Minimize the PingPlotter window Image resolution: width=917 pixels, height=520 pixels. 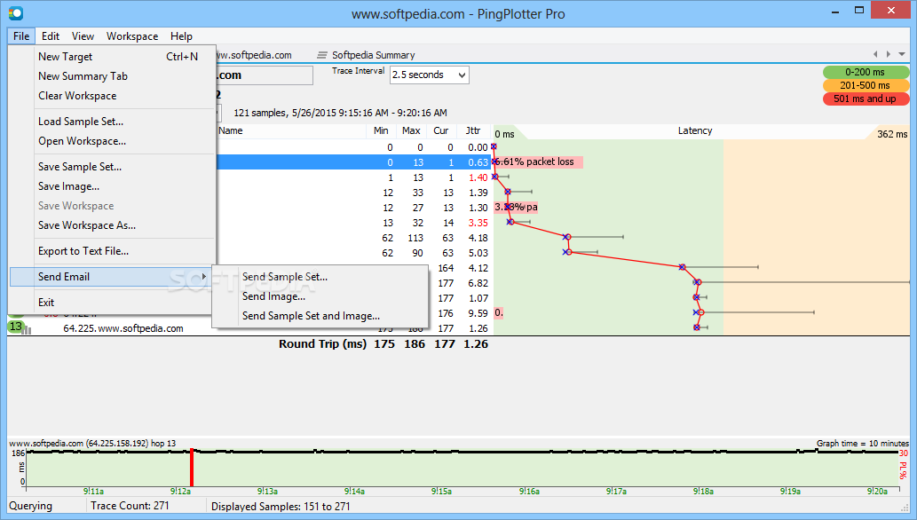[x=835, y=12]
